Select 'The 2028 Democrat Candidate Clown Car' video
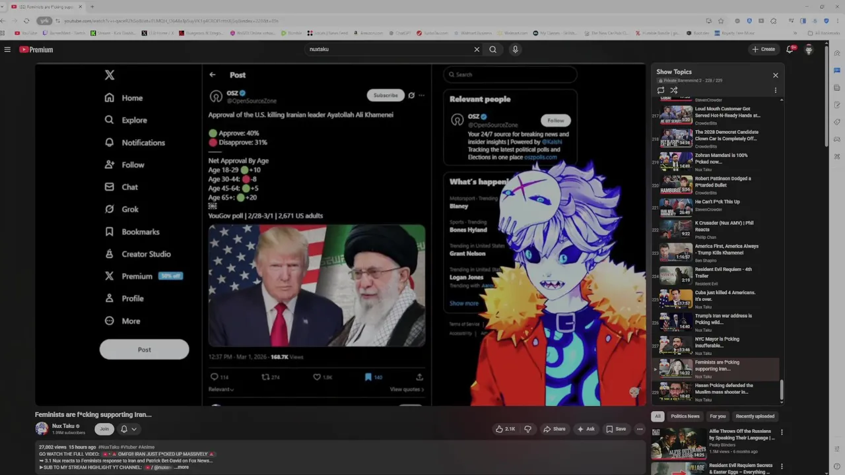Image resolution: width=845 pixels, height=475 pixels. [x=716, y=139]
